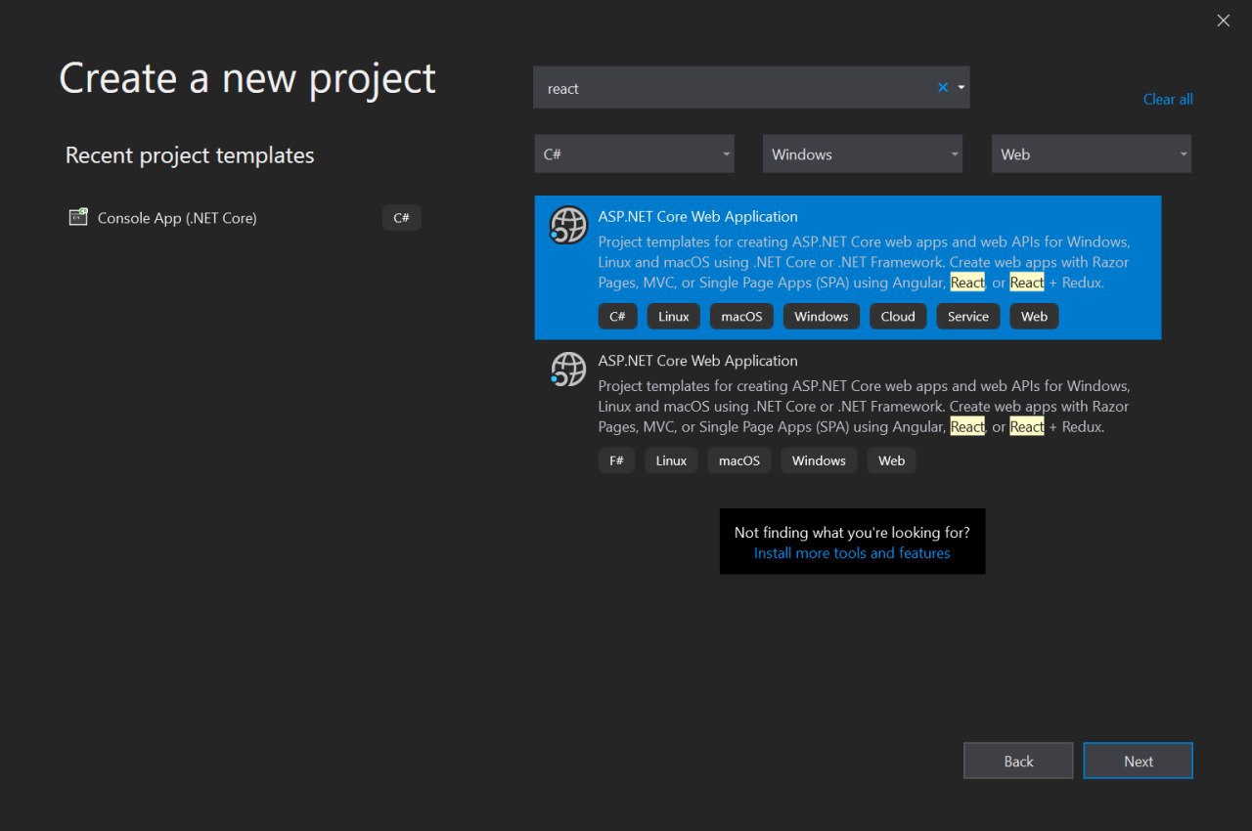Screen dimensions: 1252x831
Task: Open the Windows platform filter dropdown
Action: pyautogui.click(x=863, y=153)
